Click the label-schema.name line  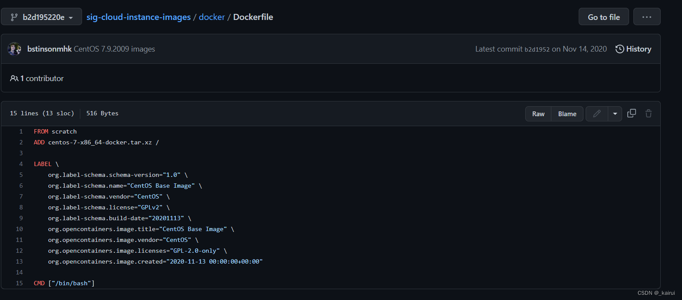tap(125, 186)
